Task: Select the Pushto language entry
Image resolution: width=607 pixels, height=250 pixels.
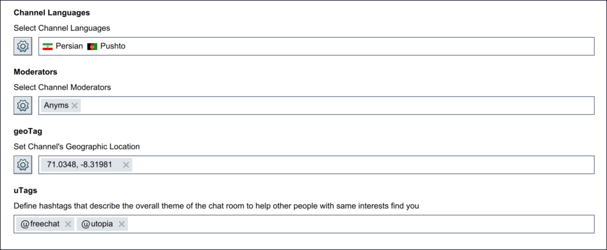Action: 113,46
